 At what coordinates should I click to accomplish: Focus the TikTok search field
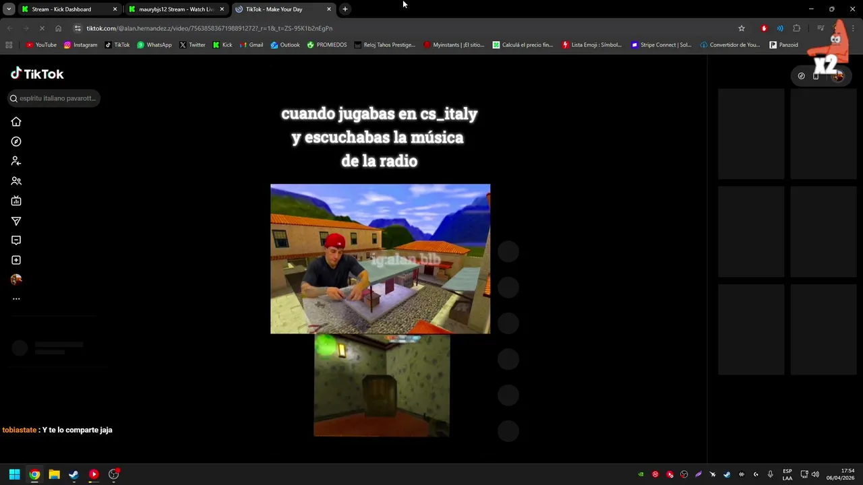click(54, 98)
